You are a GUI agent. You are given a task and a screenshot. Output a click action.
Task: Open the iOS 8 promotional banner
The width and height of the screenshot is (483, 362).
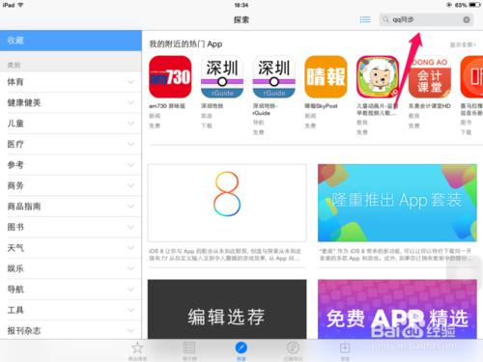[x=227, y=203]
